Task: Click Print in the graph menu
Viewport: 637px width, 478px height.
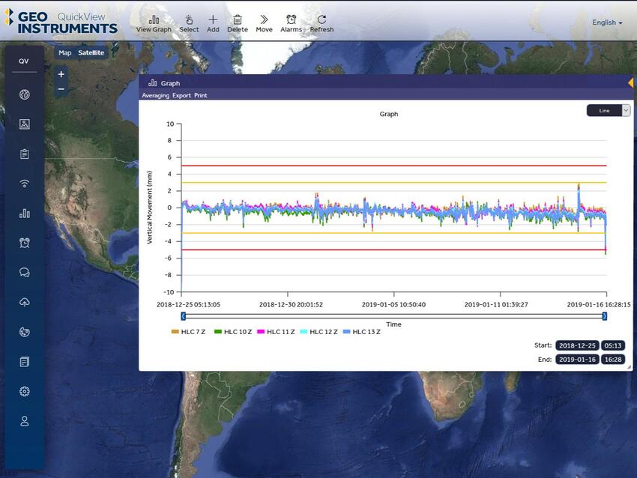Action: pyautogui.click(x=201, y=96)
